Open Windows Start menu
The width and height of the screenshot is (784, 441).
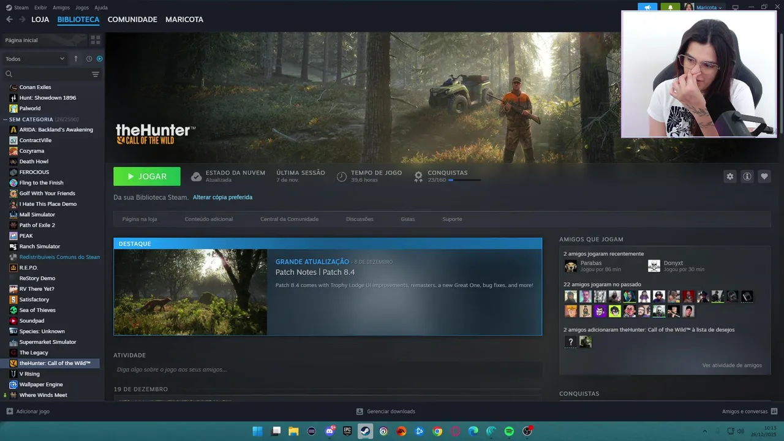pyautogui.click(x=257, y=431)
